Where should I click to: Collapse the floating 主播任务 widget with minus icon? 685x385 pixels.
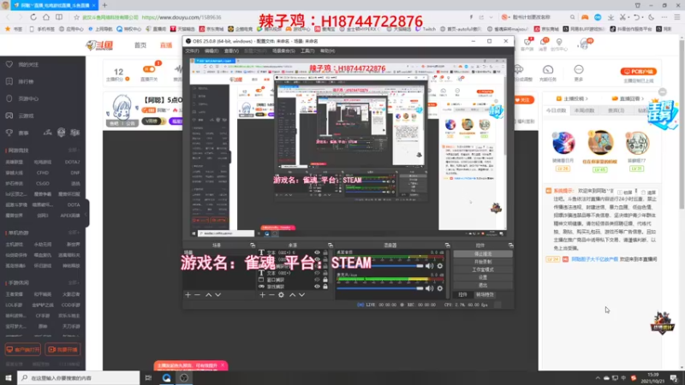point(663,92)
